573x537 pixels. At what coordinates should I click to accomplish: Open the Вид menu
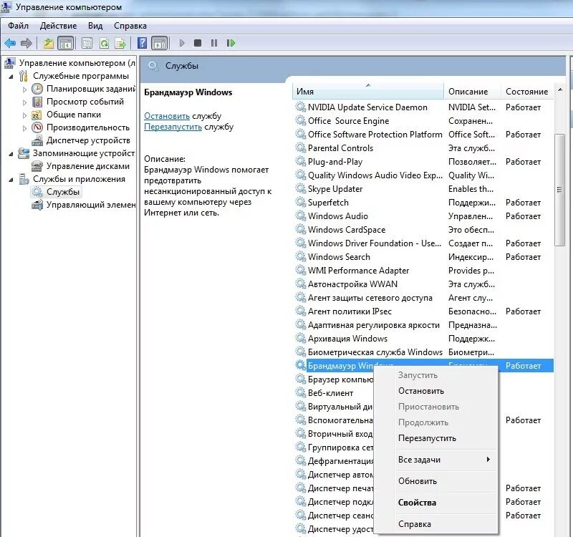(95, 26)
